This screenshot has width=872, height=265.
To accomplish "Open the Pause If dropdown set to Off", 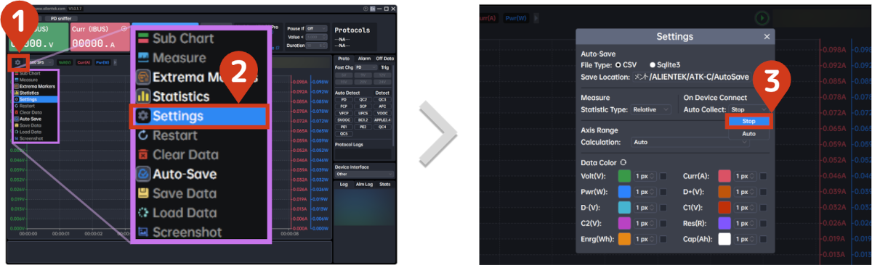I will 316,29.
